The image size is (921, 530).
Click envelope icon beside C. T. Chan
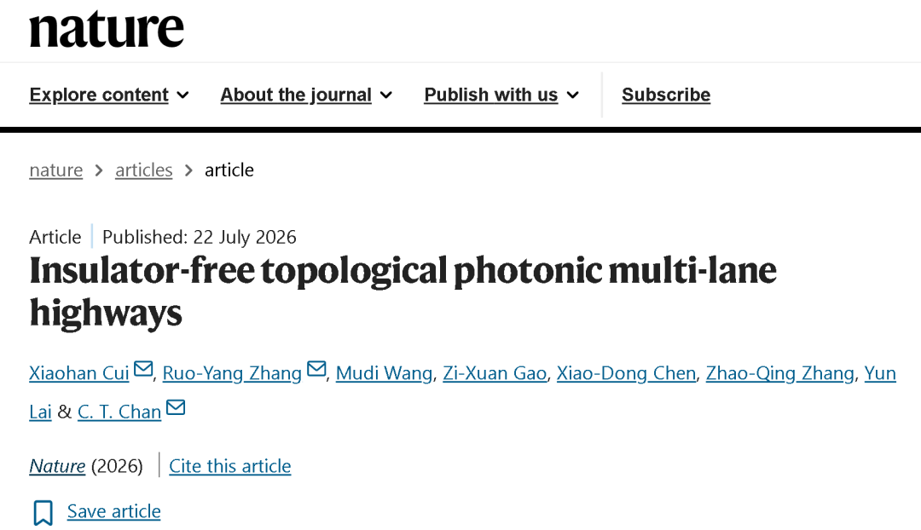click(x=176, y=407)
